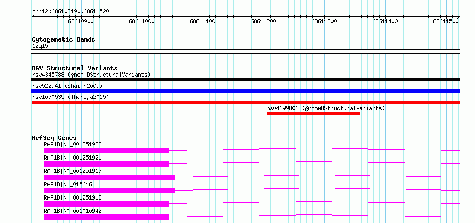Select the RAP1B|NM_001251918 magenta exon block
Image resolution: width=475 pixels, height=223 pixels.
click(x=107, y=204)
